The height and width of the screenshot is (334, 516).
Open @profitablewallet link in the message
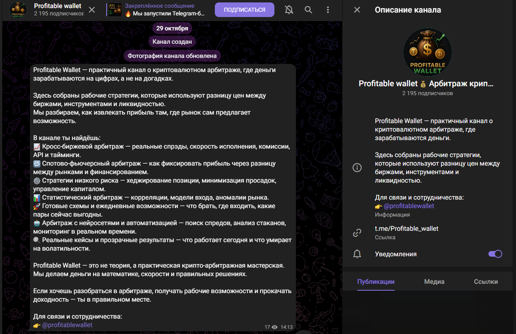(x=67, y=325)
